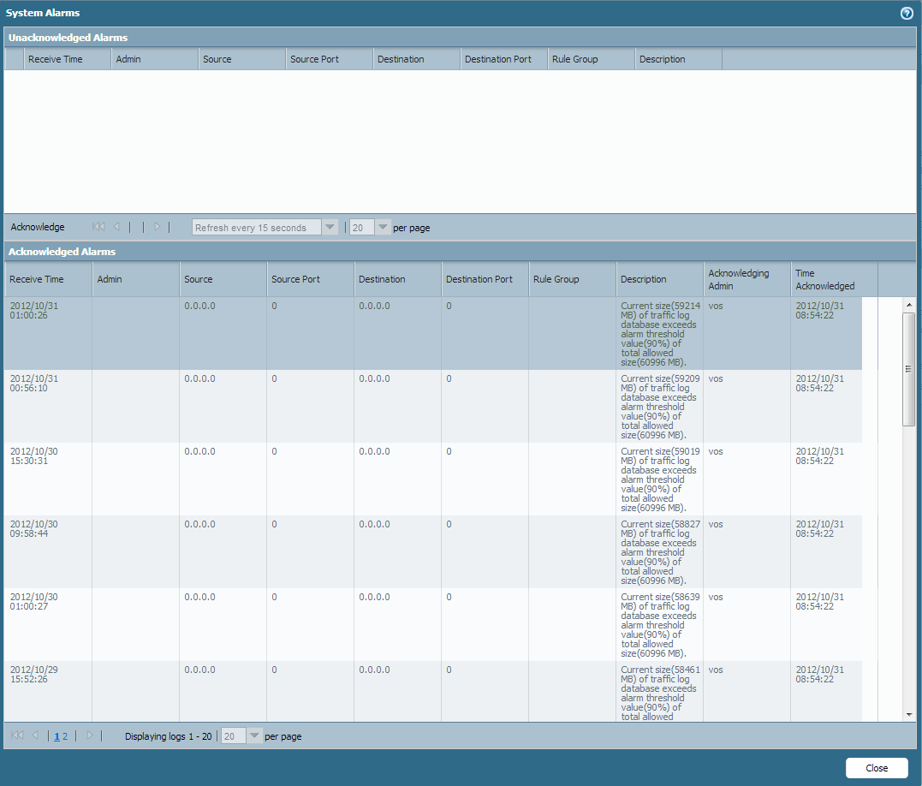
Task: Go to previous page of unacknowledged alarms
Action: tap(116, 227)
